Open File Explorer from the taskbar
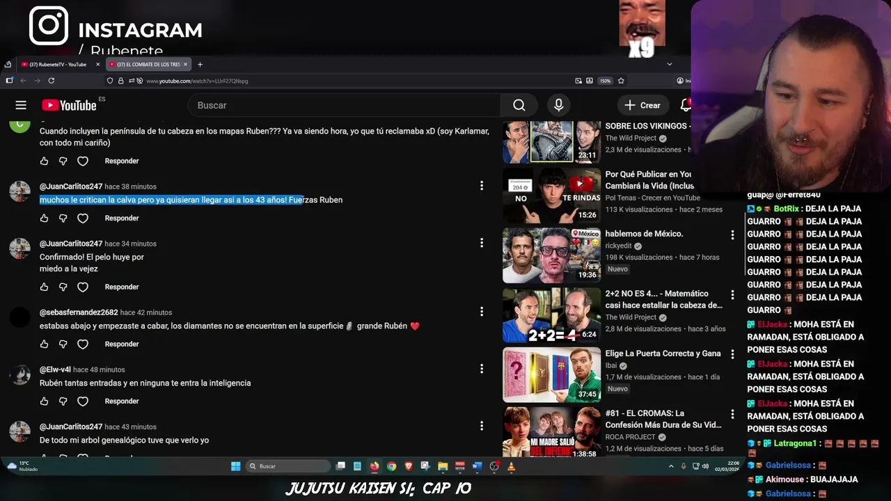Screen dimensions: 891x501 [443, 466]
